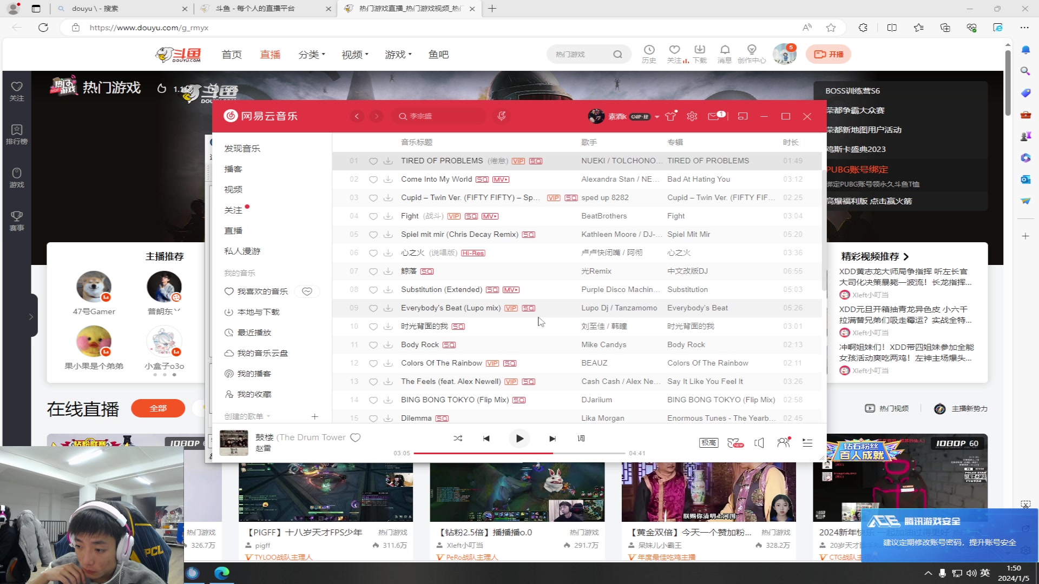Click the listen-to-identify microphone icon

pos(502,116)
